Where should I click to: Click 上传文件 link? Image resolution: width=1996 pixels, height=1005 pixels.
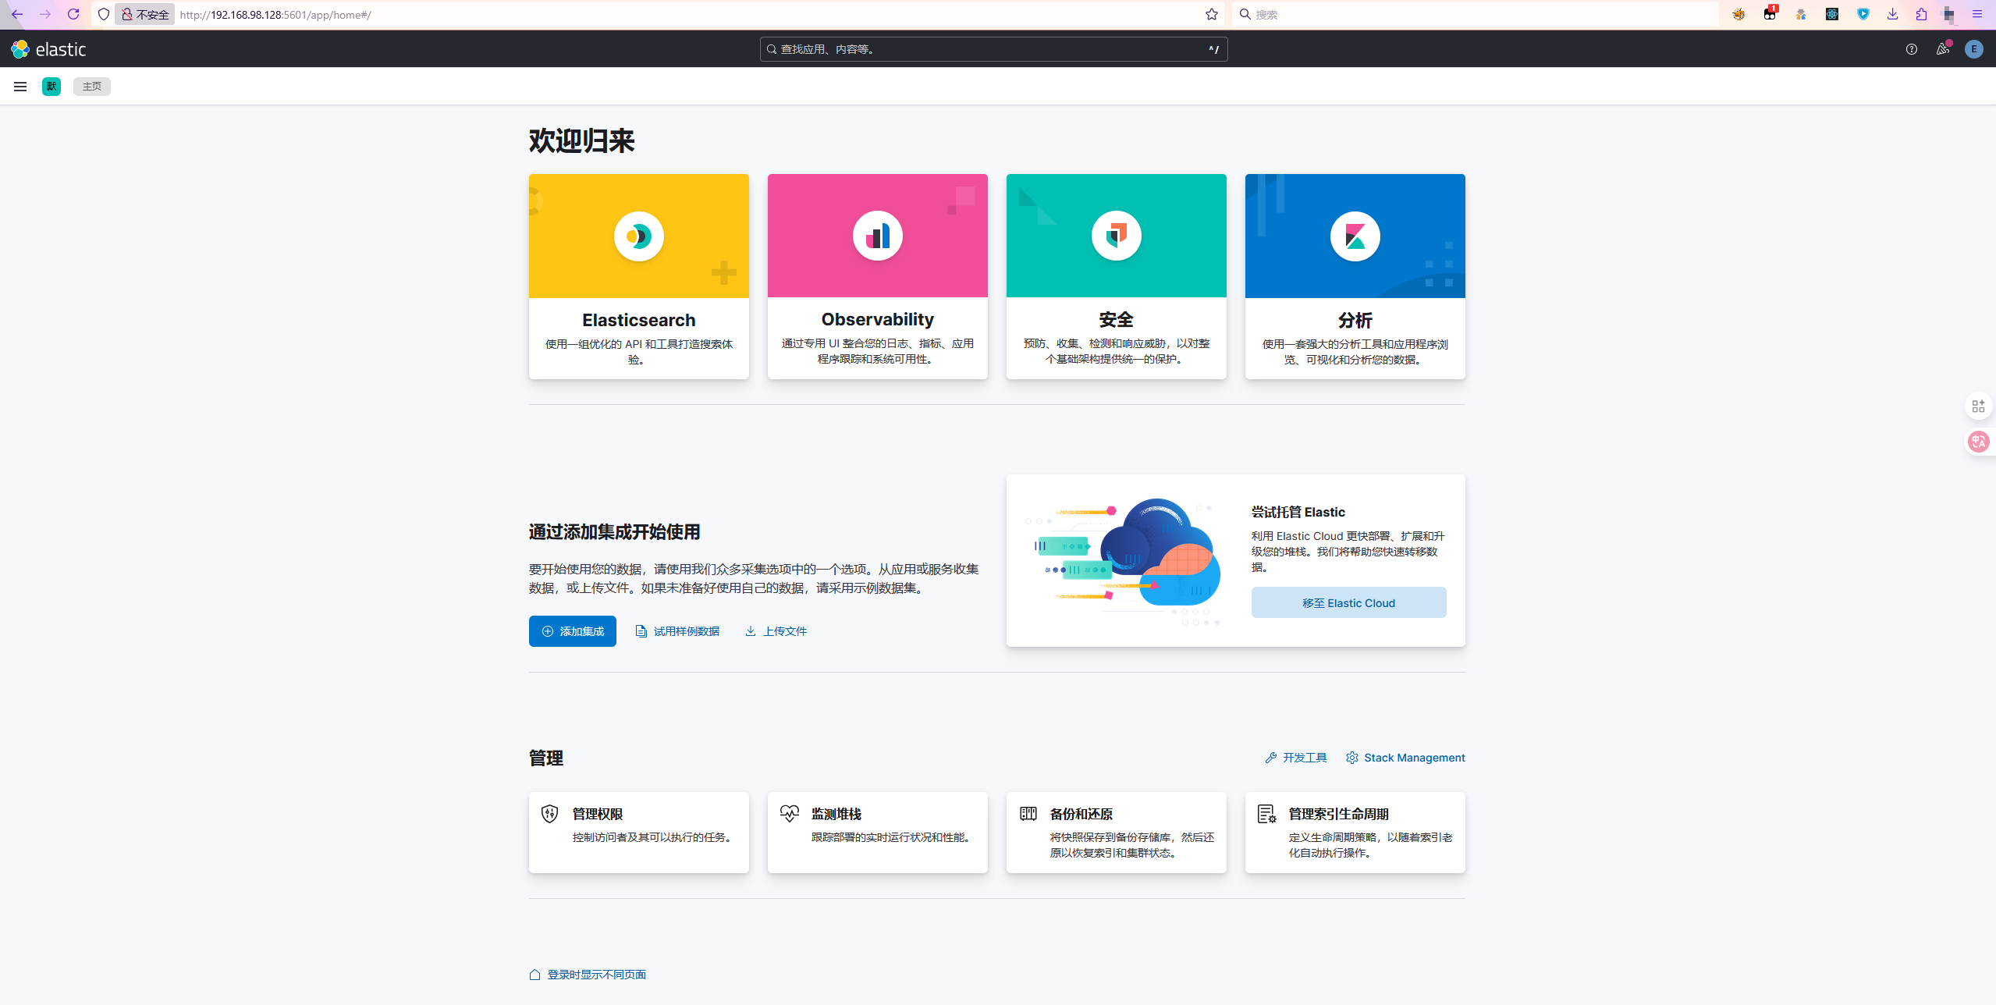point(776,631)
